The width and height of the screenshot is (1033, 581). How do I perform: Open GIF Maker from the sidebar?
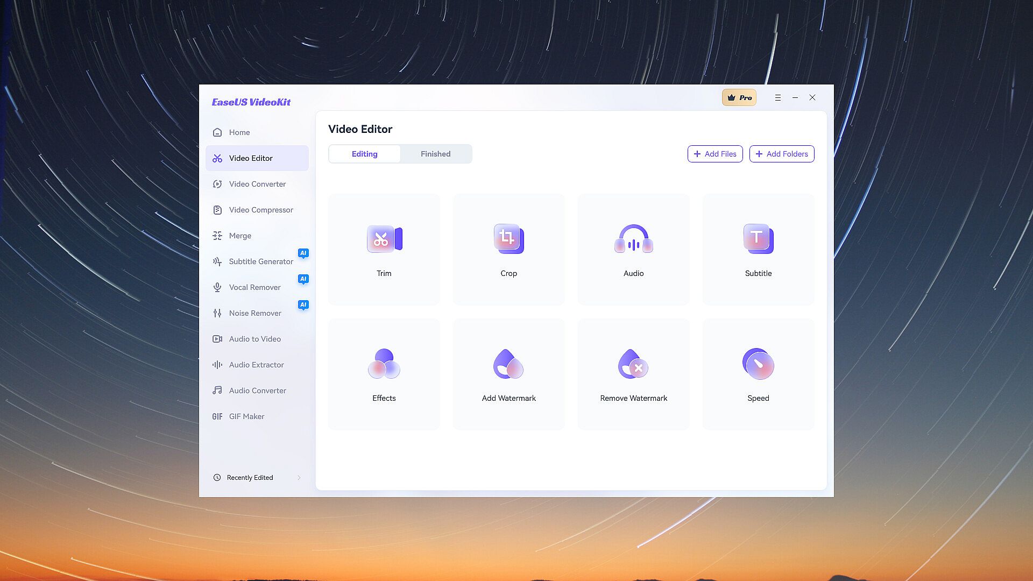coord(246,416)
